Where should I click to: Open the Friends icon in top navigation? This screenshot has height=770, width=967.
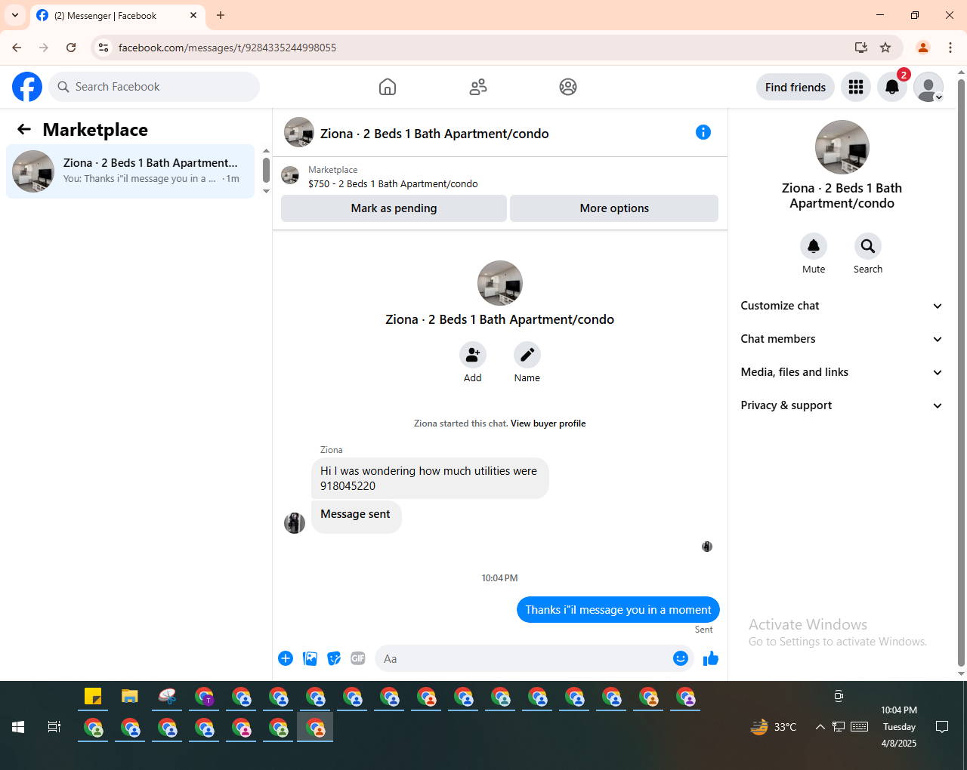(478, 87)
